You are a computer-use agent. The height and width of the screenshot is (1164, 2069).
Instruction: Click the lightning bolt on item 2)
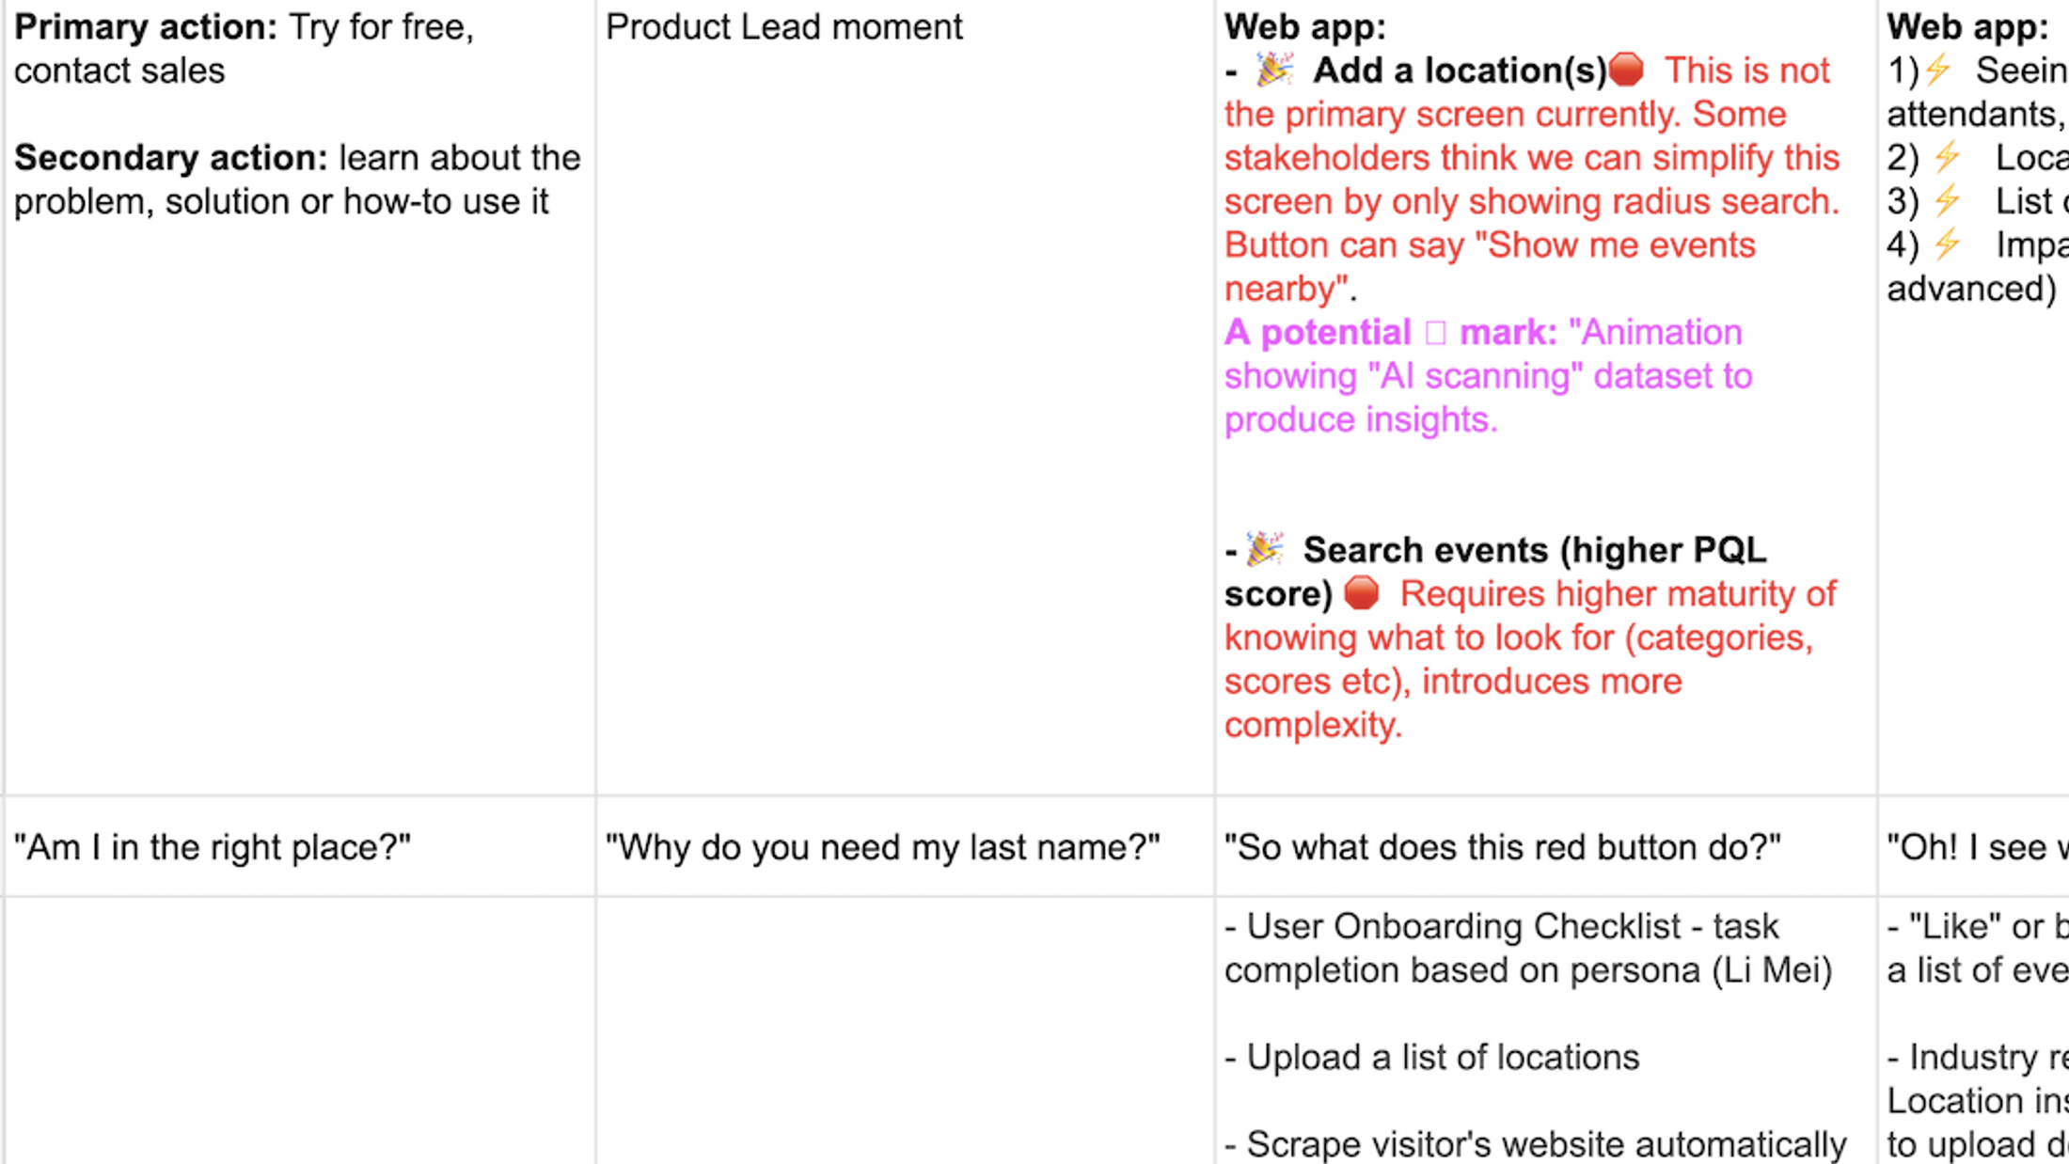pyautogui.click(x=1948, y=157)
